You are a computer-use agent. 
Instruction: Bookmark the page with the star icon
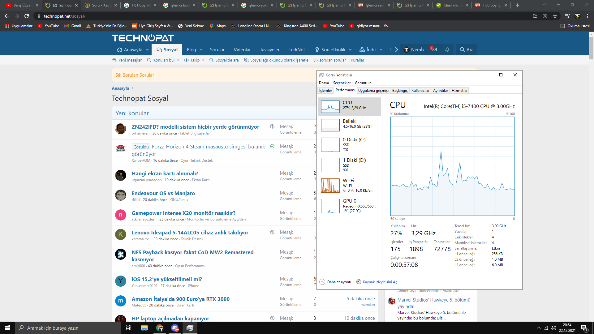[555, 16]
